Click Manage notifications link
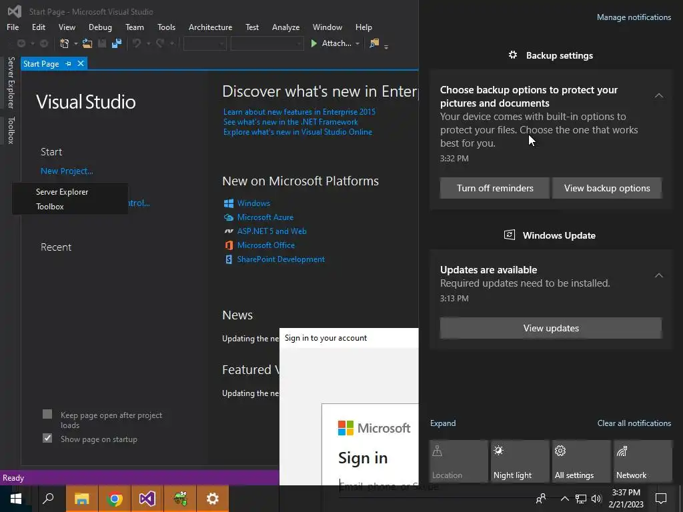The height and width of the screenshot is (512, 683). (634, 17)
